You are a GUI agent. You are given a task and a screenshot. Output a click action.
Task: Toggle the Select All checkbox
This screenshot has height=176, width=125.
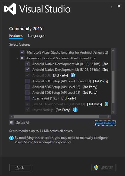coord(11,122)
